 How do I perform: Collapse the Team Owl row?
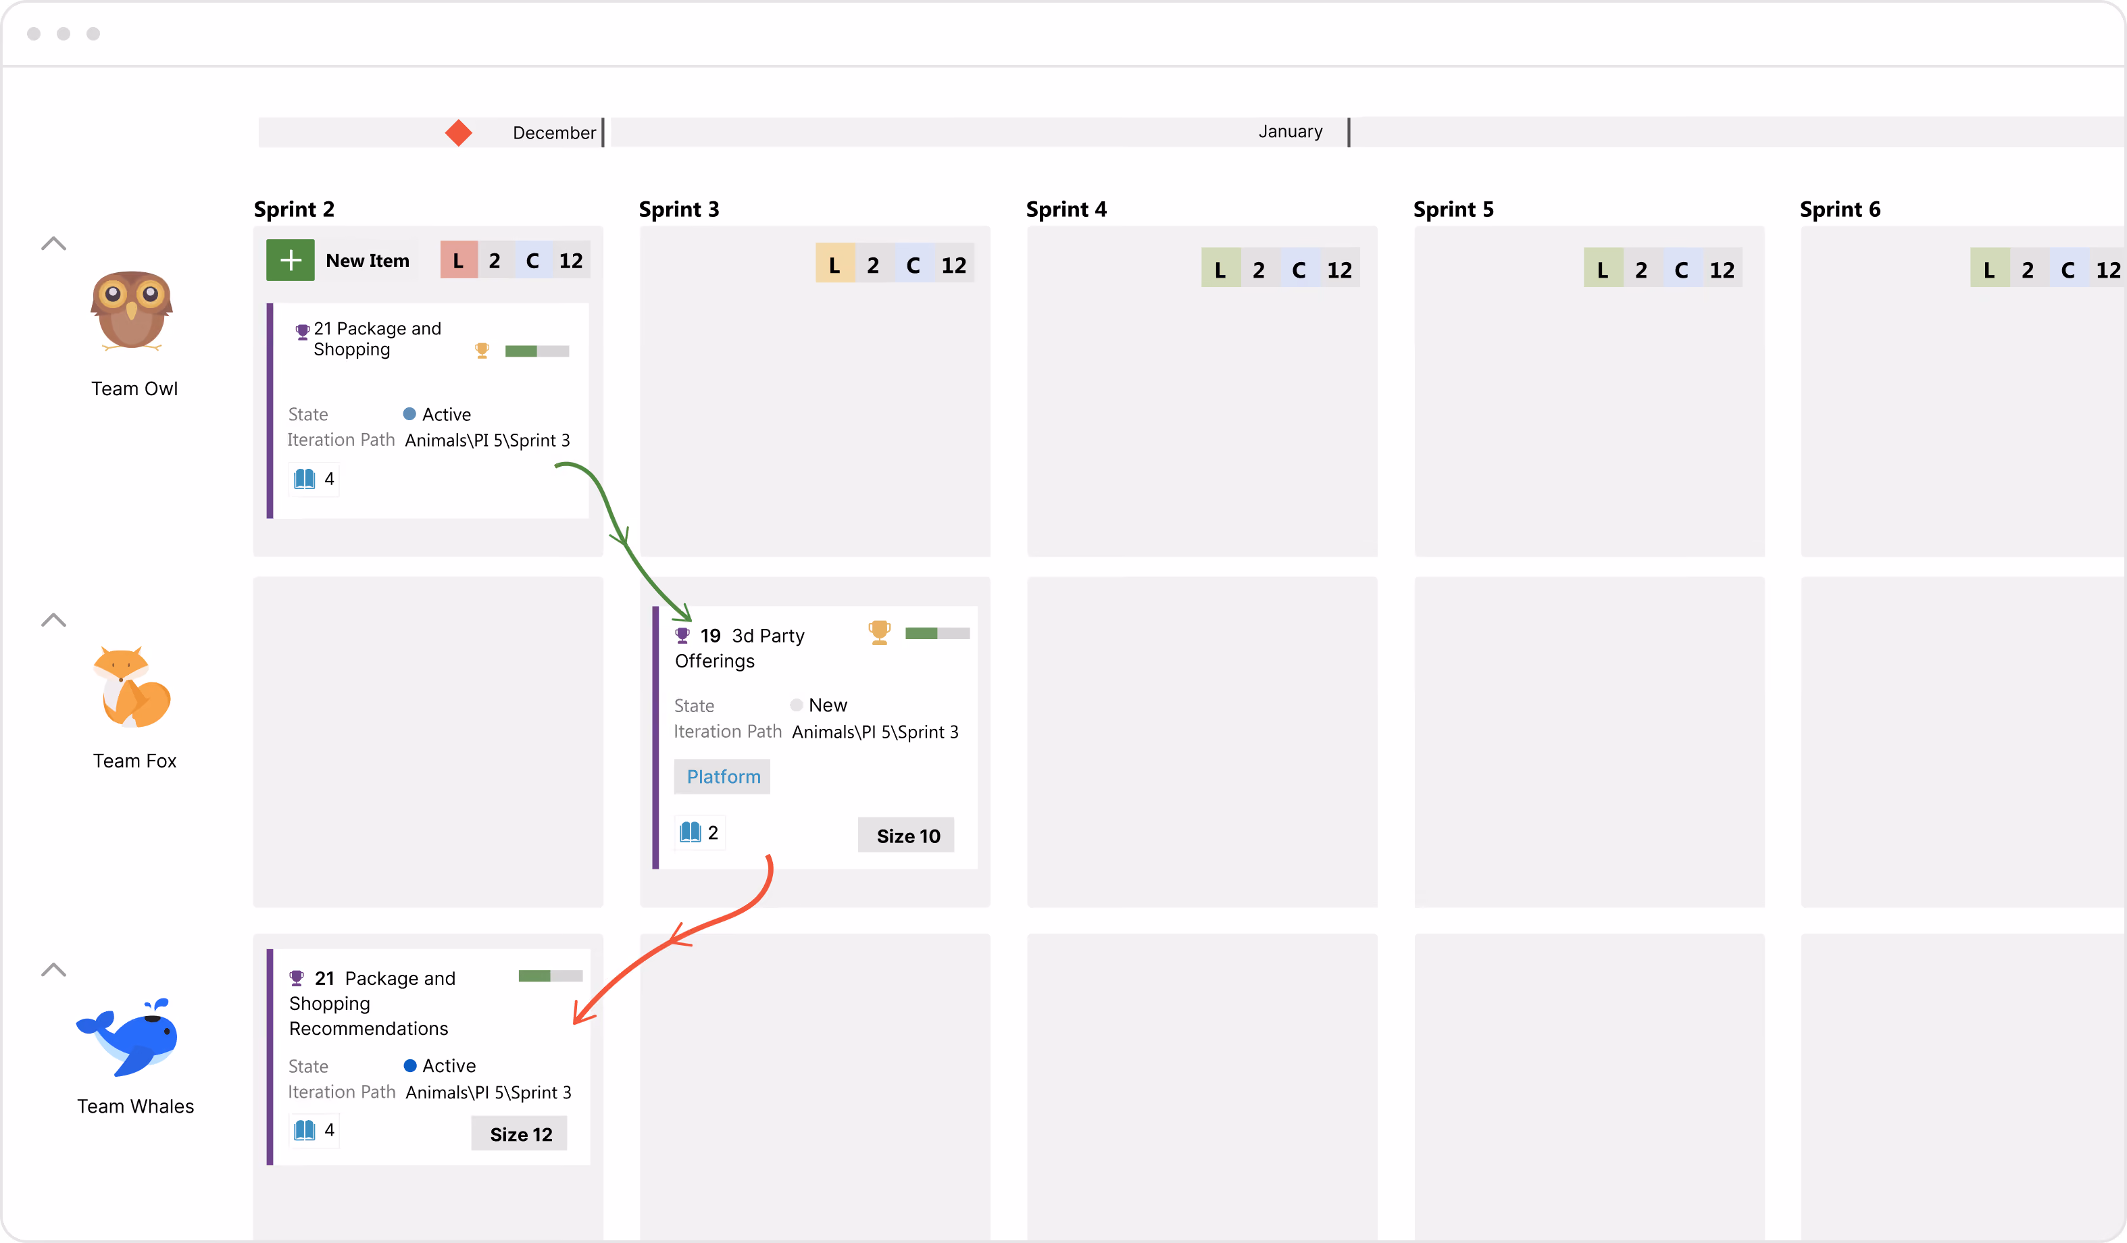[x=53, y=244]
